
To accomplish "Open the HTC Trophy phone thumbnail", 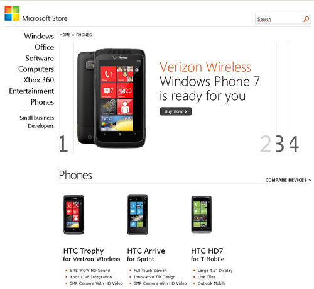I will coord(73,215).
